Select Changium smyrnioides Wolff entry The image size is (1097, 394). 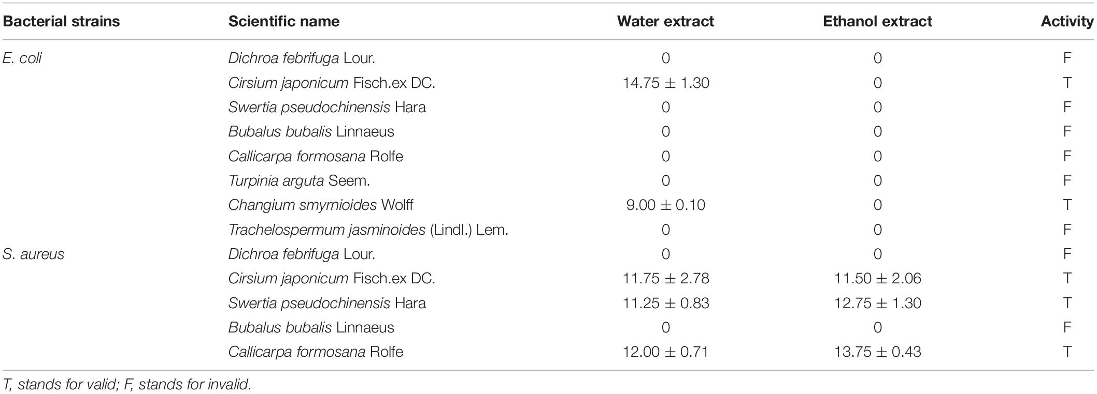coord(321,205)
